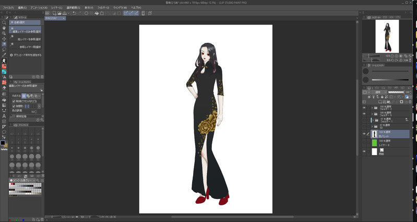This screenshot has width=417, height=222.
Task: Select the Airbrush tool
Action: point(4,77)
